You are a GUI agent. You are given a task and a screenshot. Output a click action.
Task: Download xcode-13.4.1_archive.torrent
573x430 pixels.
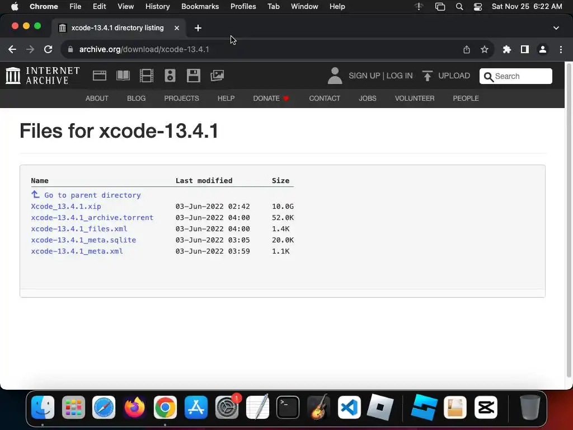pos(92,218)
